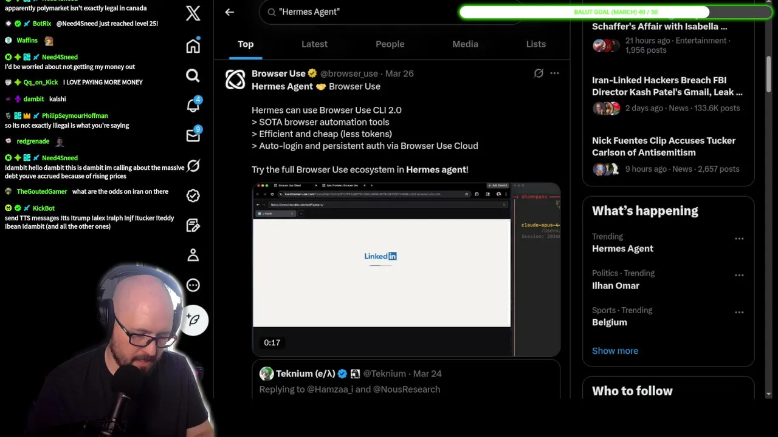
Task: Click PhilipSeymourHoffman username in chat
Action: tap(75, 116)
